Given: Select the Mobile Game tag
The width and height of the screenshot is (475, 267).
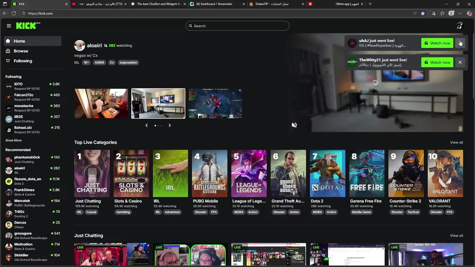Looking at the screenshot, I should 361,212.
